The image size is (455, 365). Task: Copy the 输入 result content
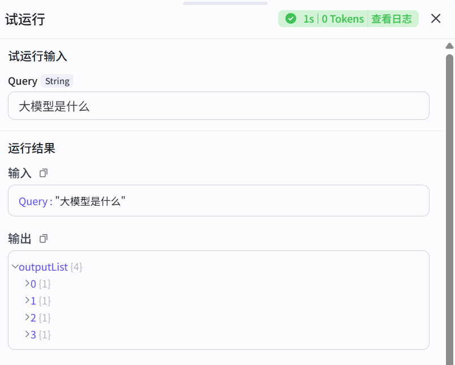point(44,173)
